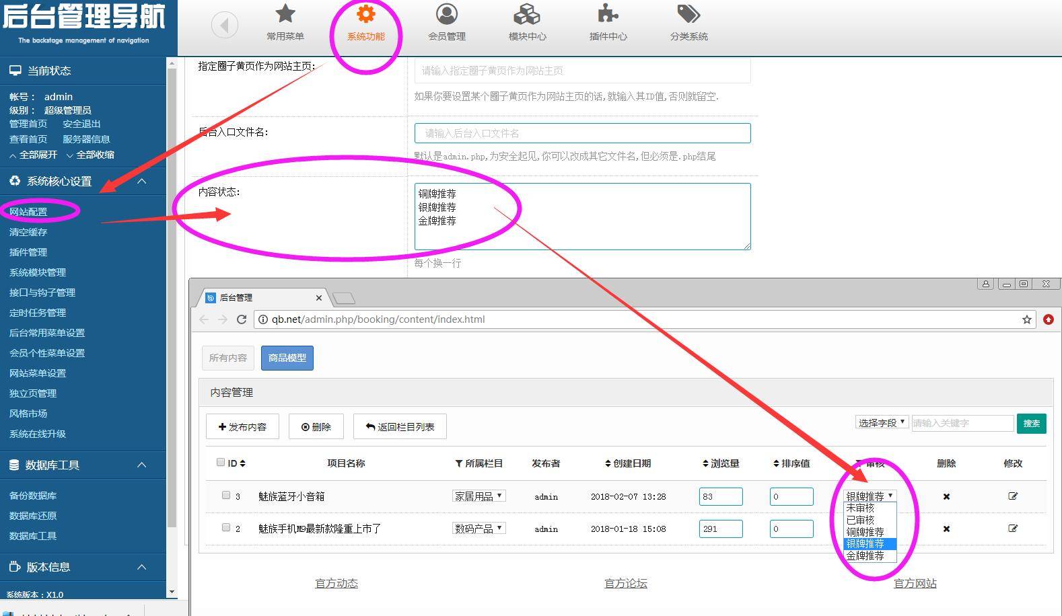Open 常用菜单 star icon

click(285, 14)
